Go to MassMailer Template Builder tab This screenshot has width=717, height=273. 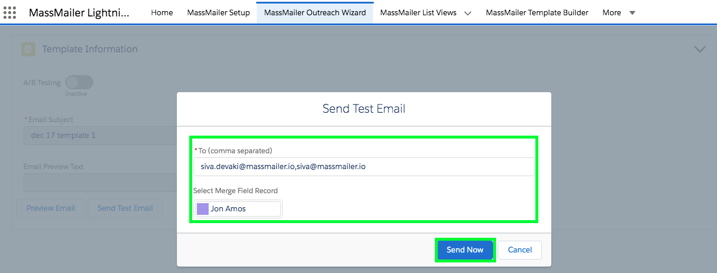[537, 12]
